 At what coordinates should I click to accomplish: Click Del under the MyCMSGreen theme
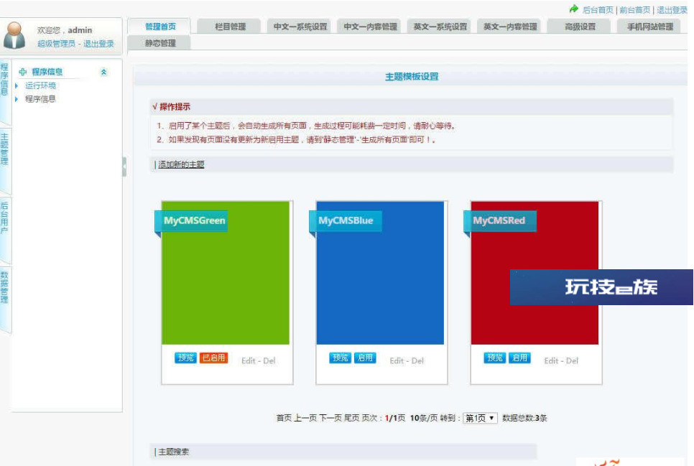point(269,360)
